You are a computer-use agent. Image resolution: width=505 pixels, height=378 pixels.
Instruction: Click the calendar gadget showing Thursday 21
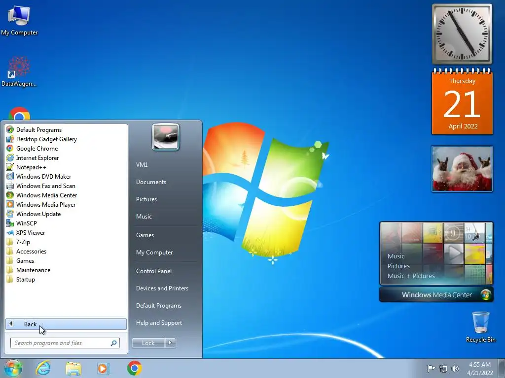click(x=462, y=101)
